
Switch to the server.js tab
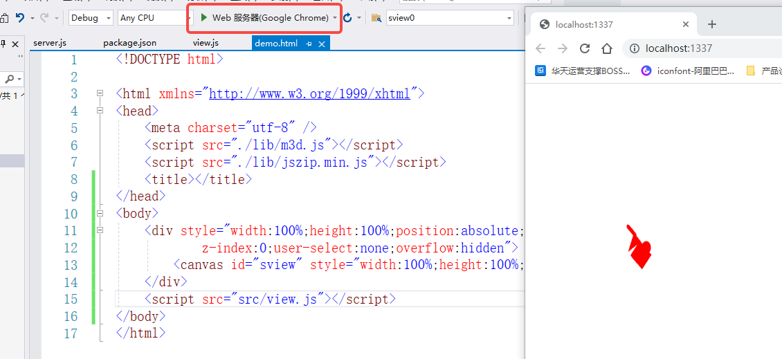pos(50,44)
